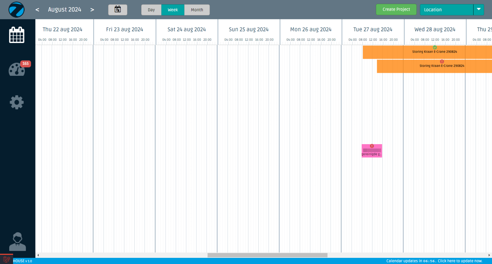Image resolution: width=492 pixels, height=264 pixels.
Task: Click the round app logo
Action: pyautogui.click(x=17, y=10)
